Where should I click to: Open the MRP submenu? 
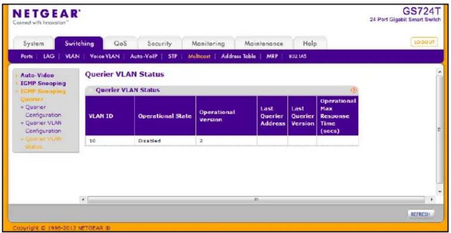tap(272, 56)
